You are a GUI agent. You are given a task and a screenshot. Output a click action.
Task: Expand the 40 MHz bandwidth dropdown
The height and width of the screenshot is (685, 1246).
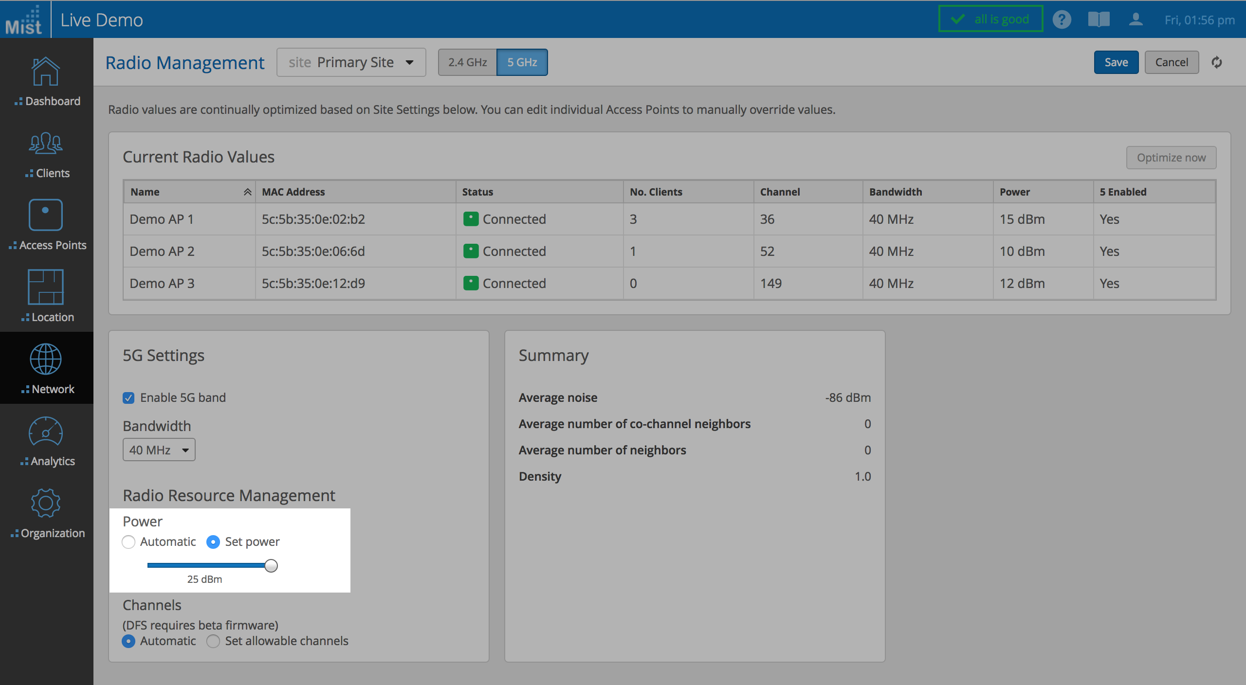pyautogui.click(x=159, y=450)
